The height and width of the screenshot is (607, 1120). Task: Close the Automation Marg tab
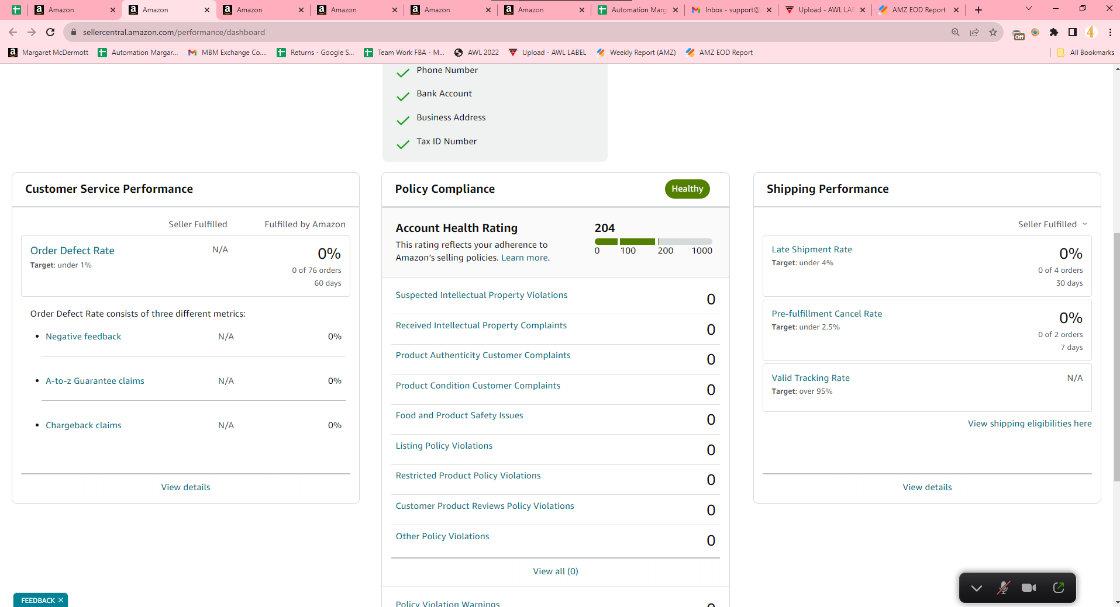coord(676,10)
